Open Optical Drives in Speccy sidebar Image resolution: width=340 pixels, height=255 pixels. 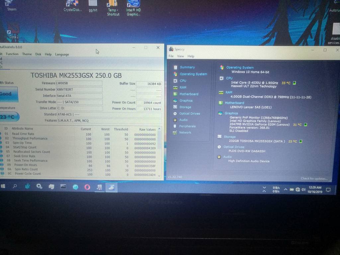click(x=190, y=114)
